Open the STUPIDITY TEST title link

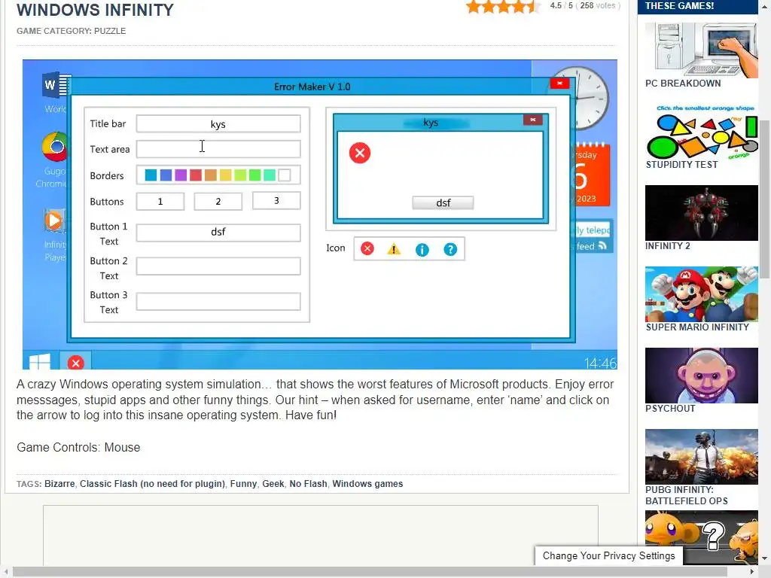click(681, 165)
